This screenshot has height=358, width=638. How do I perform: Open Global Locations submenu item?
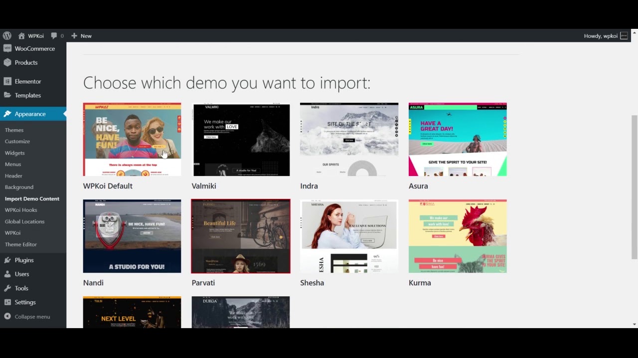pos(24,222)
